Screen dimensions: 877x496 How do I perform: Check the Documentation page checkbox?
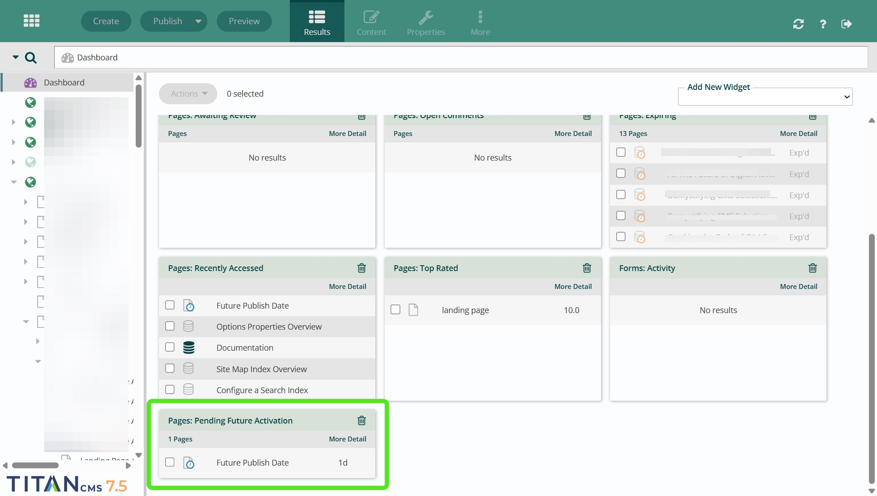coord(170,347)
